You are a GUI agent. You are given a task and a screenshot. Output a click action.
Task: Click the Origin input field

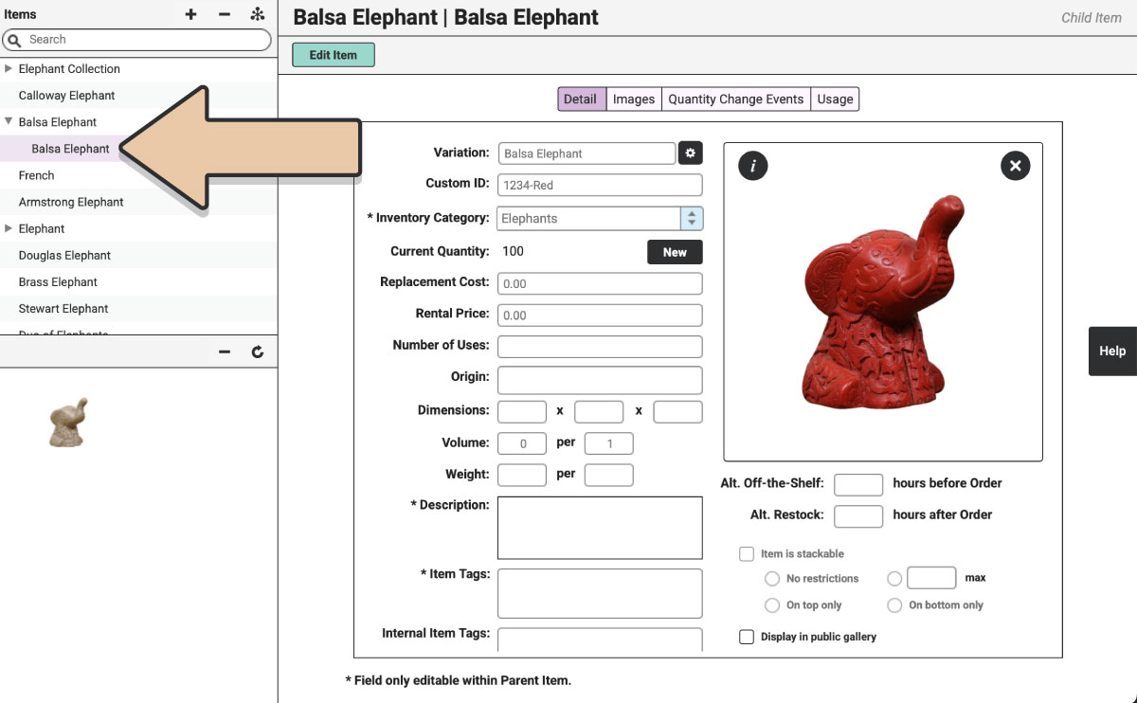point(600,380)
